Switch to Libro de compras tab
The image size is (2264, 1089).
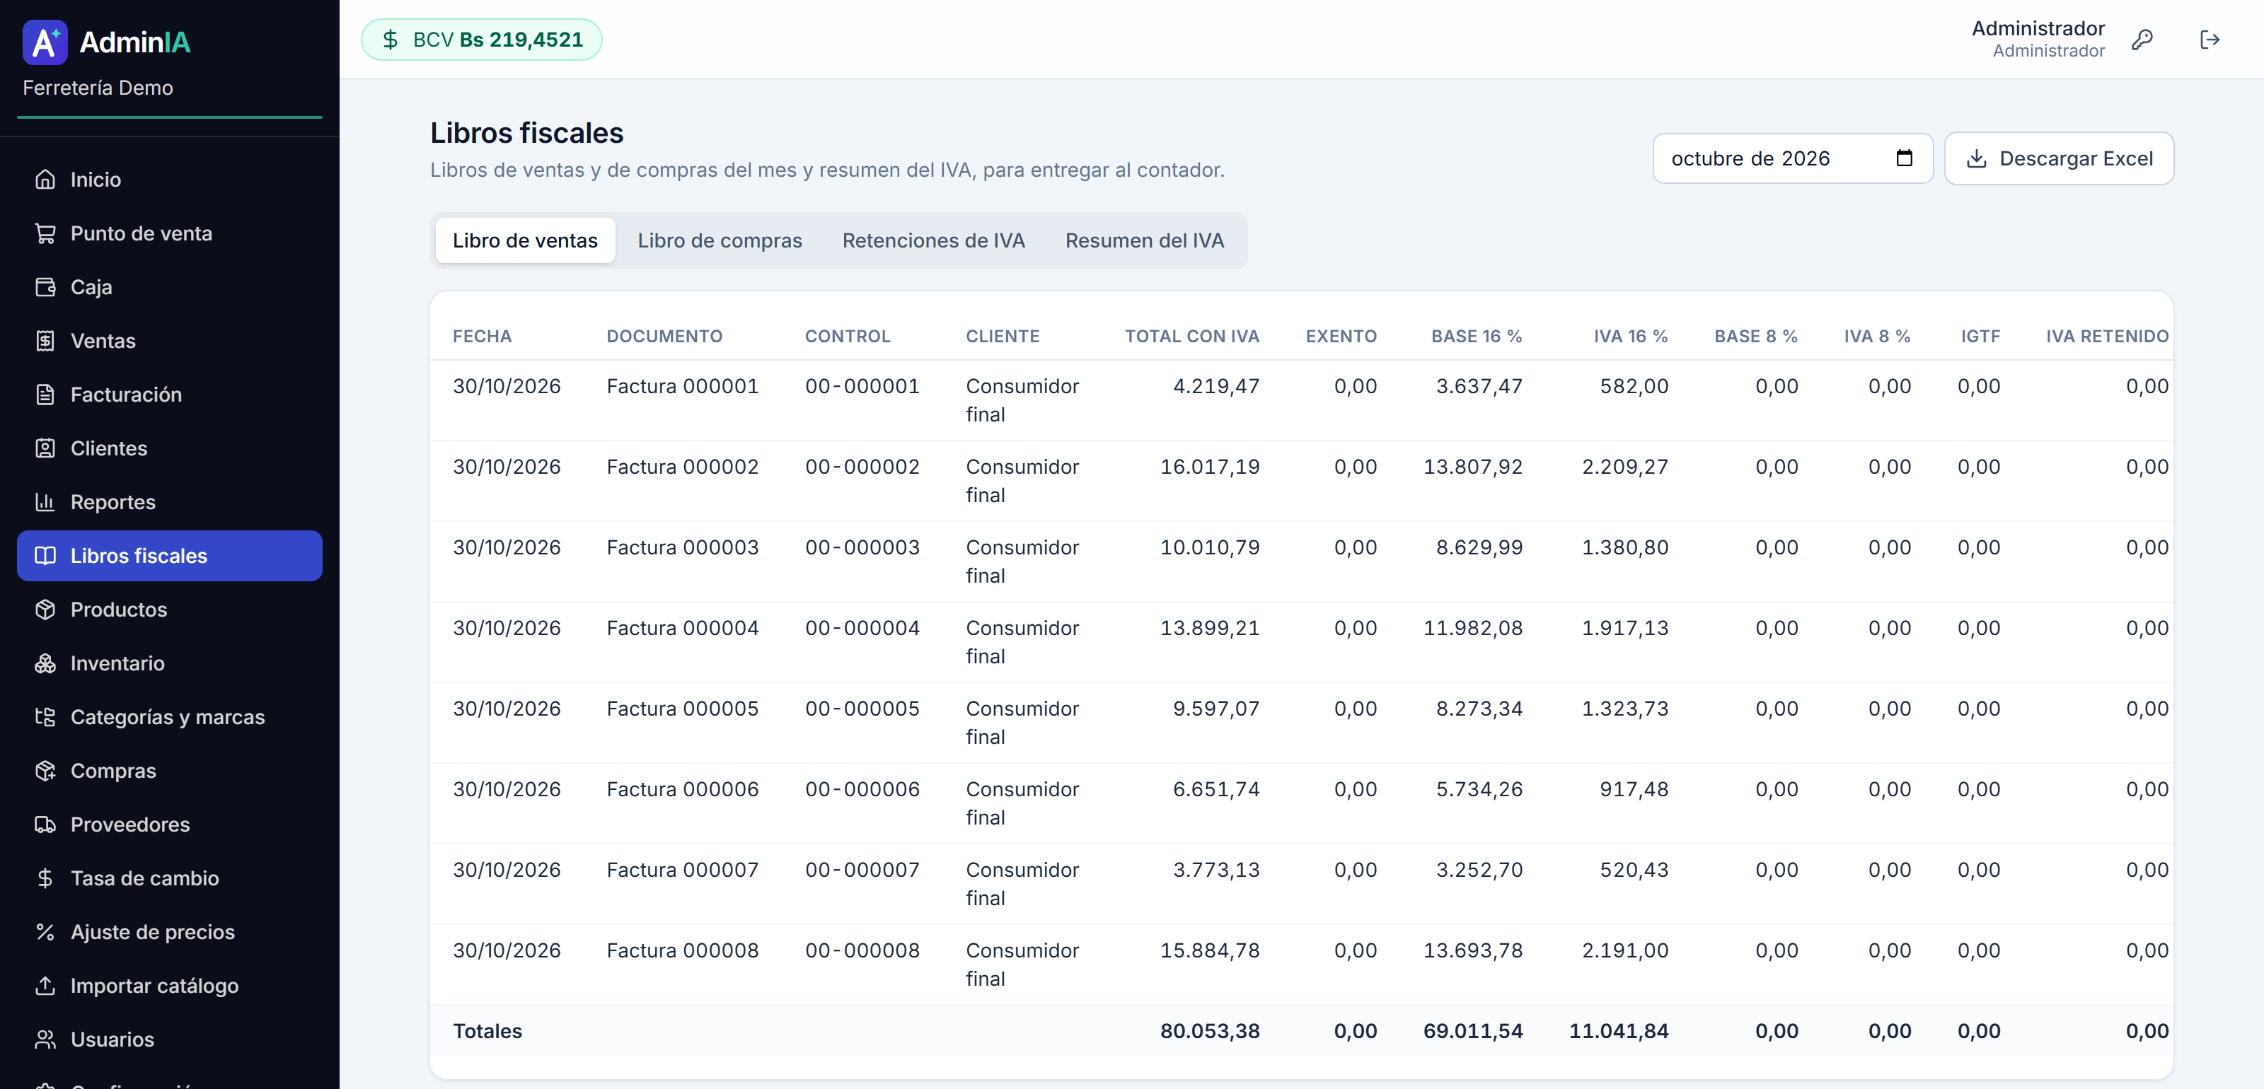(720, 240)
